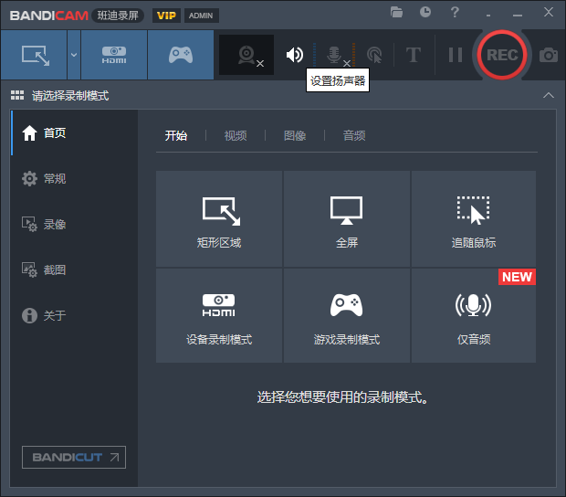Screen dimensions: 566x497
Task: Choose the 全屏 fullscreen tile
Action: click(347, 219)
